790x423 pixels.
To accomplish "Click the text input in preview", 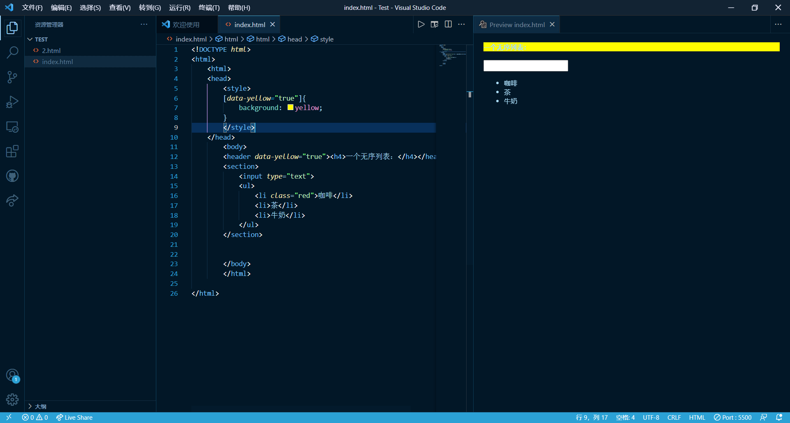I will coord(526,66).
